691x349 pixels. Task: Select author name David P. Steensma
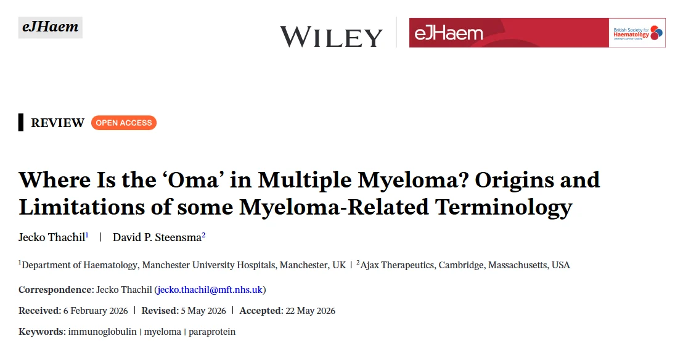(157, 237)
